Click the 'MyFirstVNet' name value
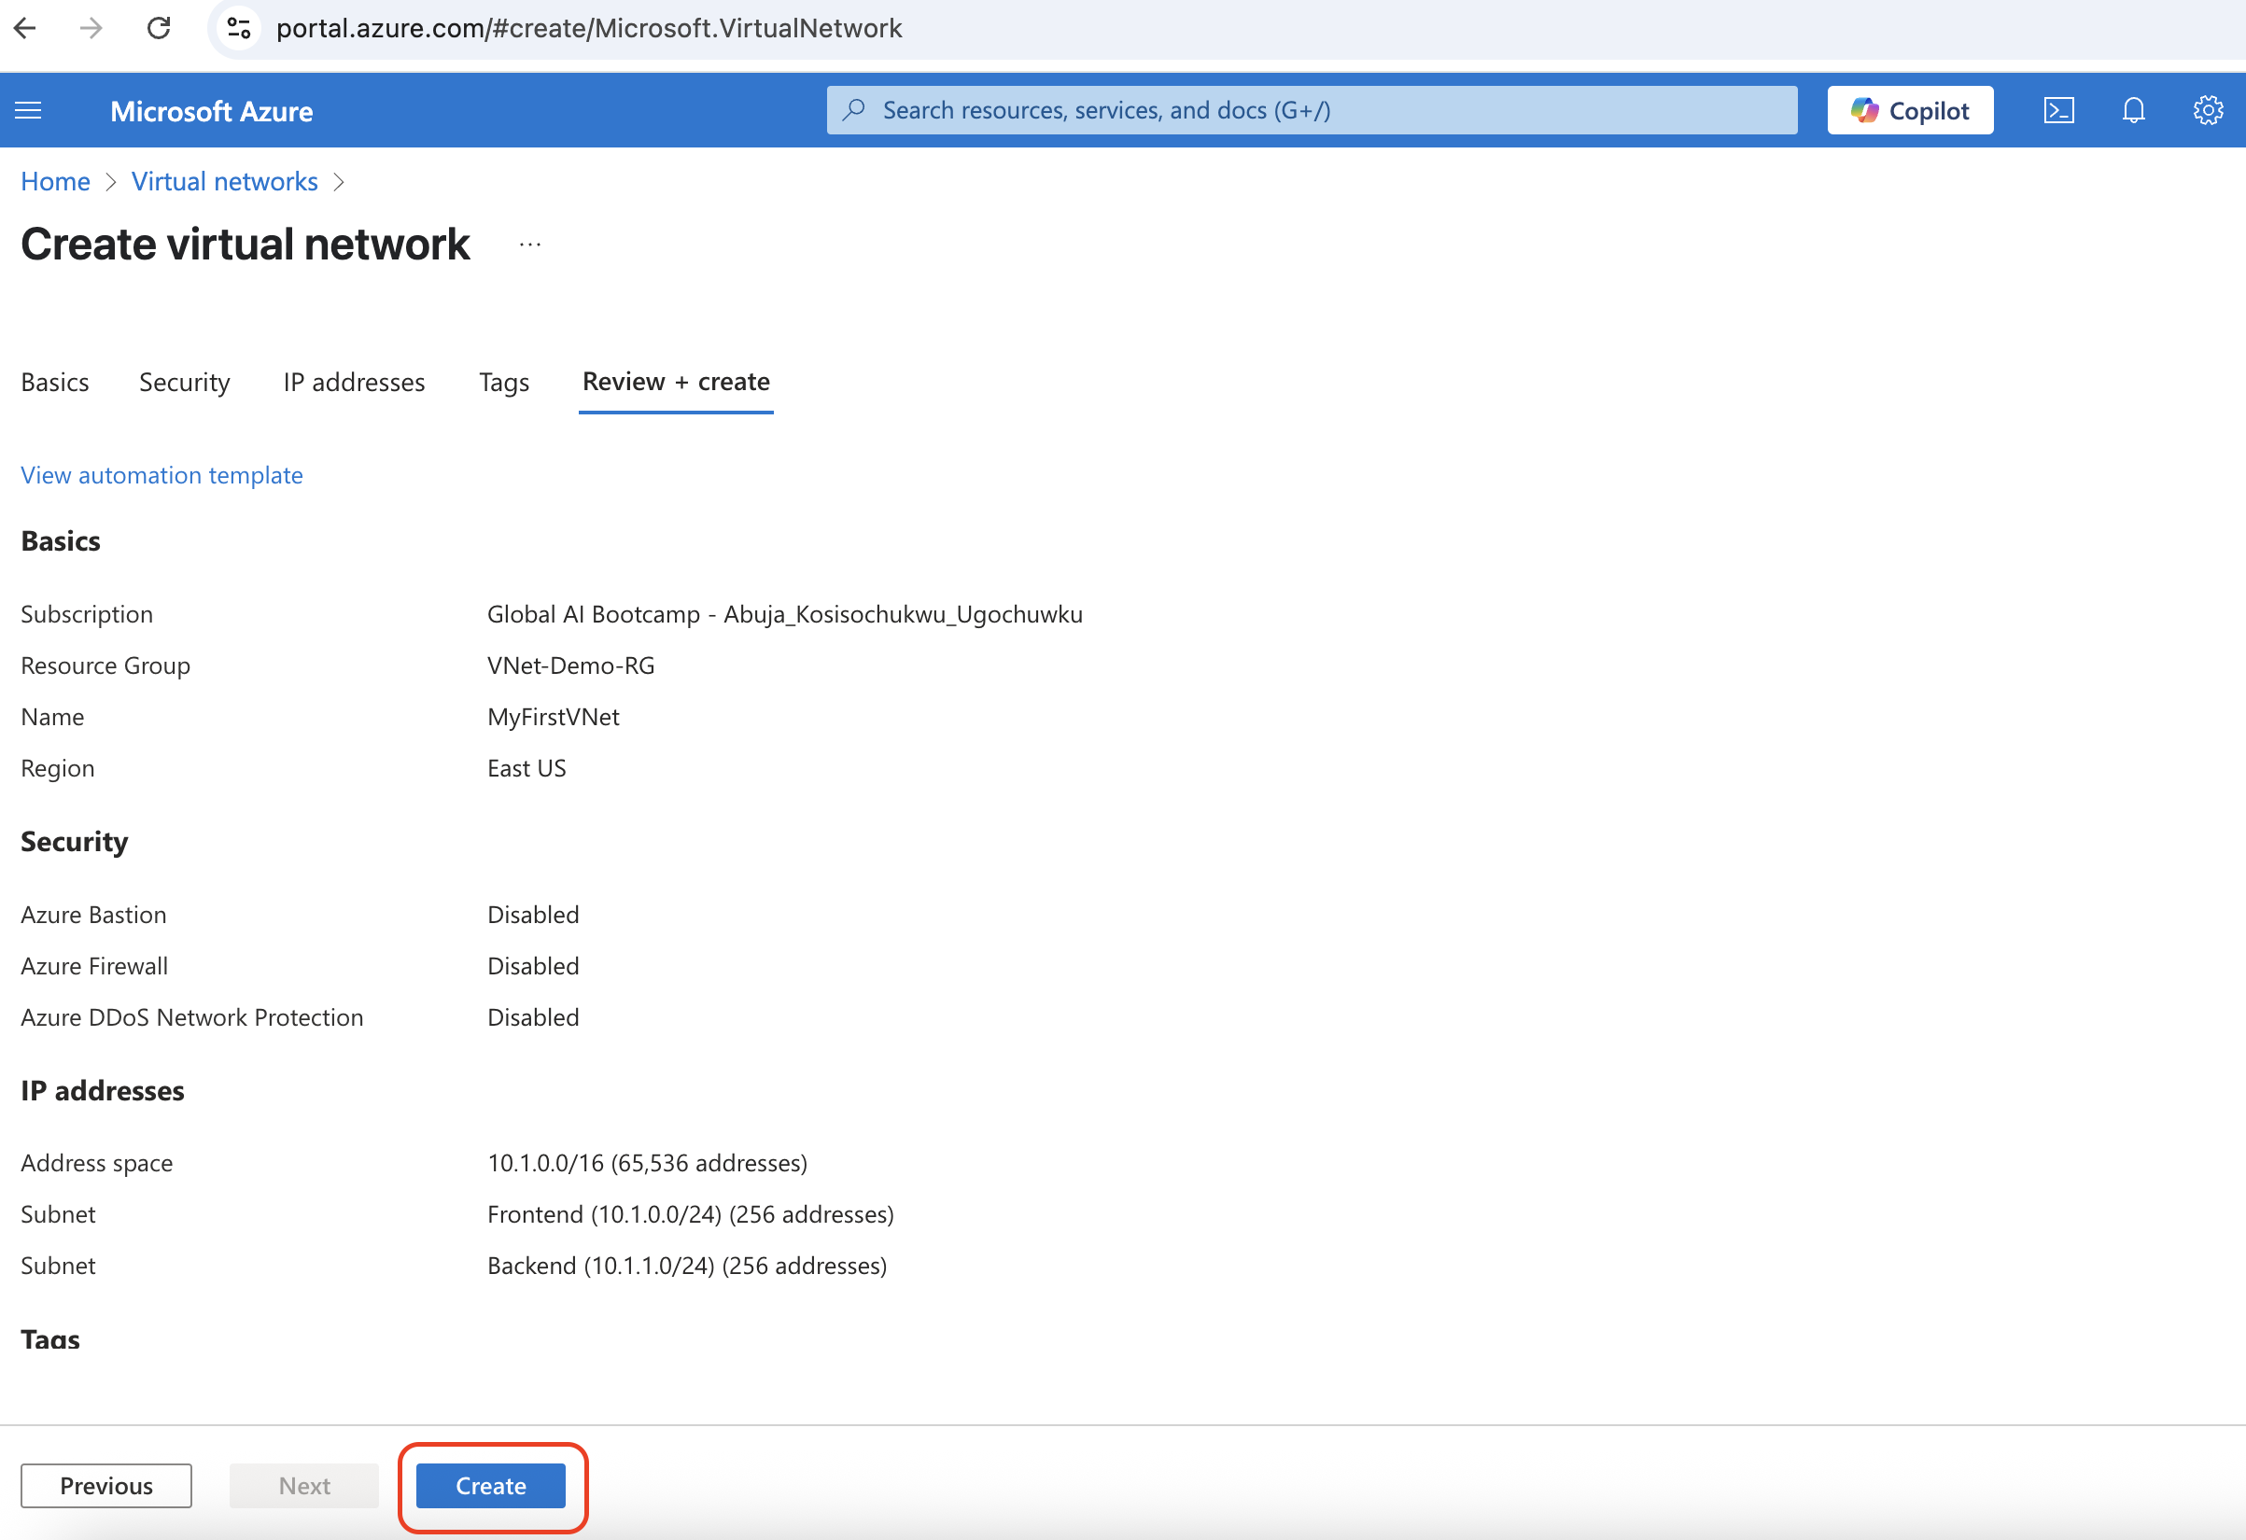 (x=554, y=717)
